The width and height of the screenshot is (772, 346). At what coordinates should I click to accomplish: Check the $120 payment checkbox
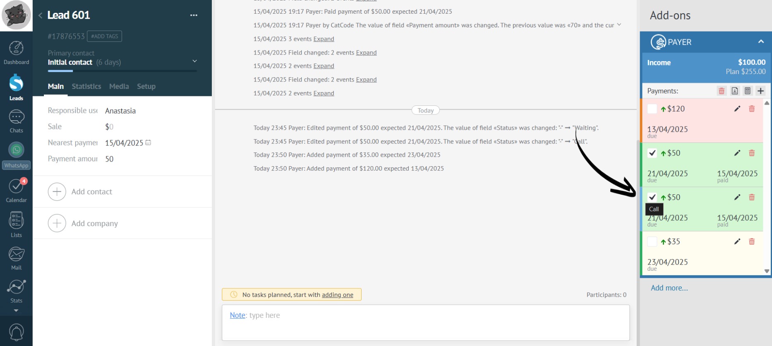point(652,109)
